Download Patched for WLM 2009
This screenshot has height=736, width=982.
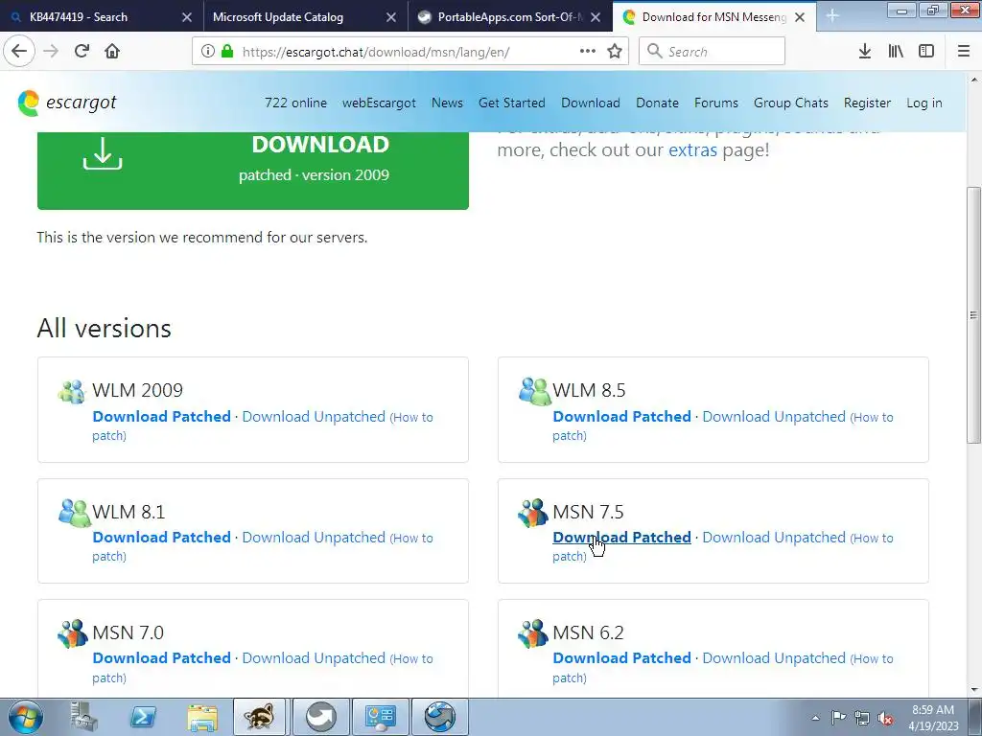pos(161,416)
